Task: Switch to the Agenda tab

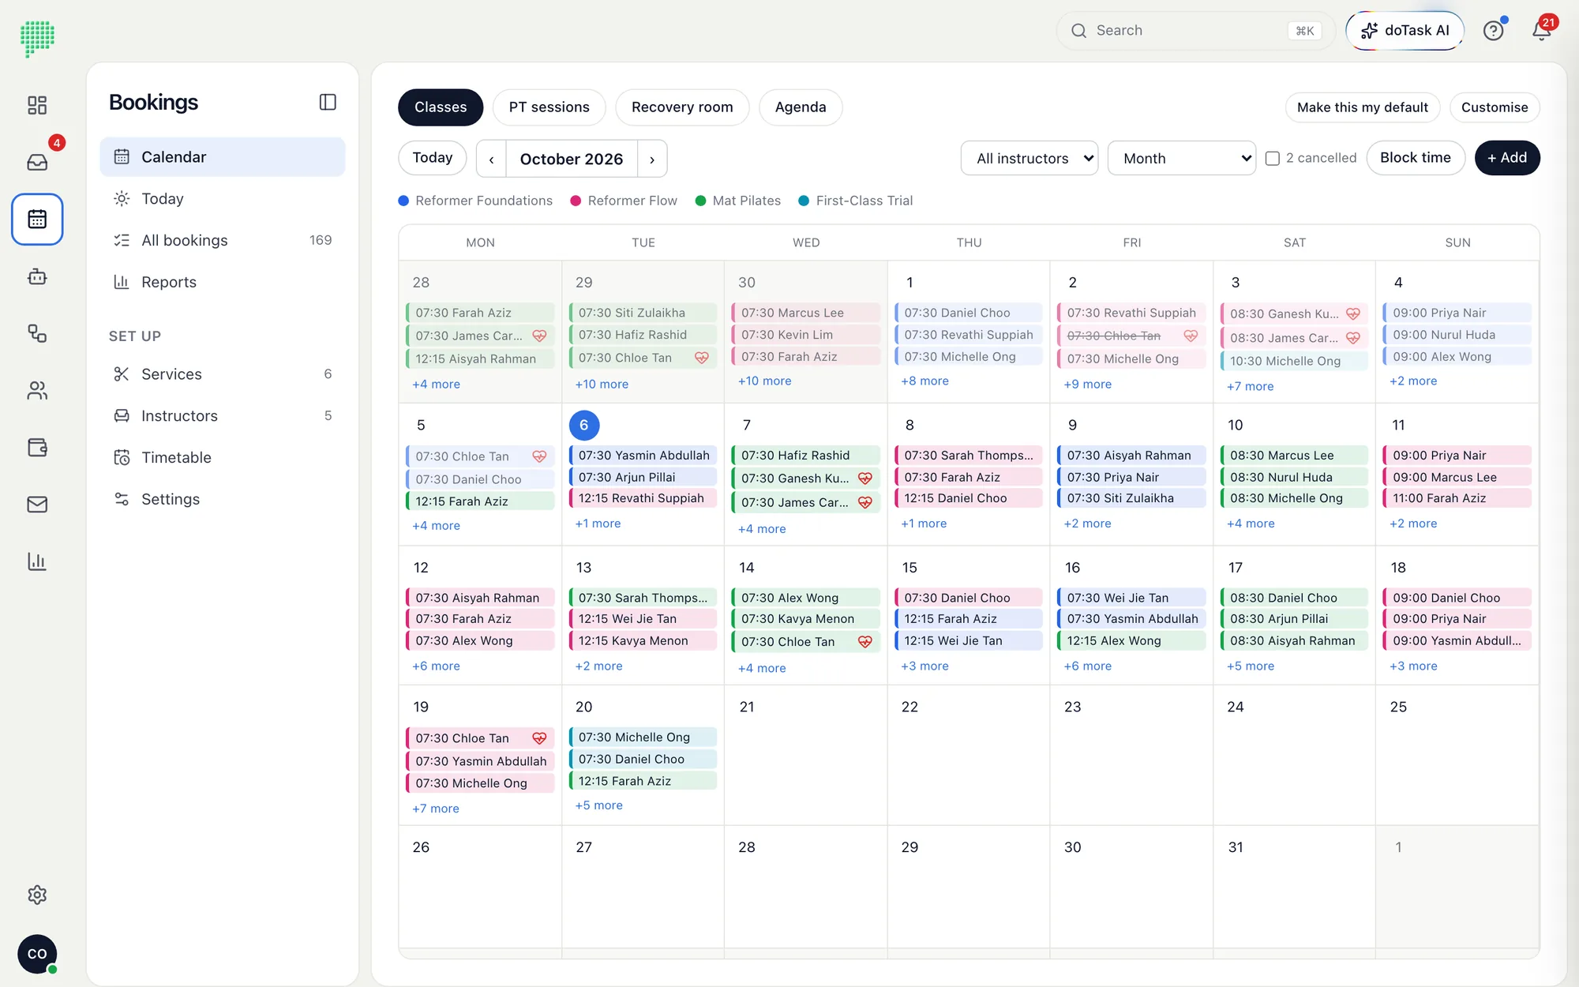Action: point(801,107)
